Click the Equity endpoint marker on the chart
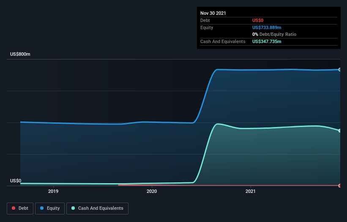The image size is (347, 222). point(340,70)
